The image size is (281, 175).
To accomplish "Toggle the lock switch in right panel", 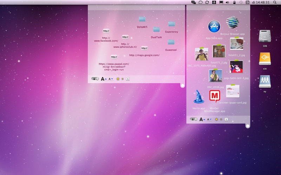I will (x=194, y=119).
